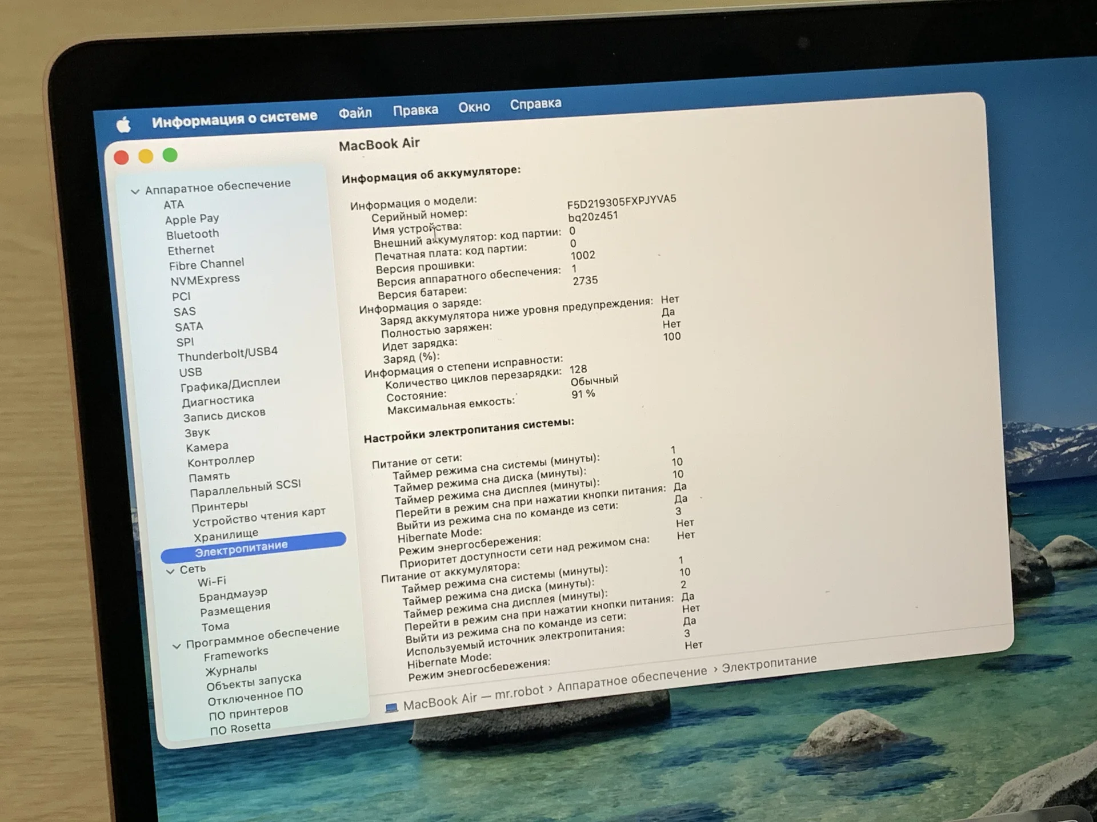Click the battery version value 2735
Viewport: 1097px width, 822px height.
[585, 281]
